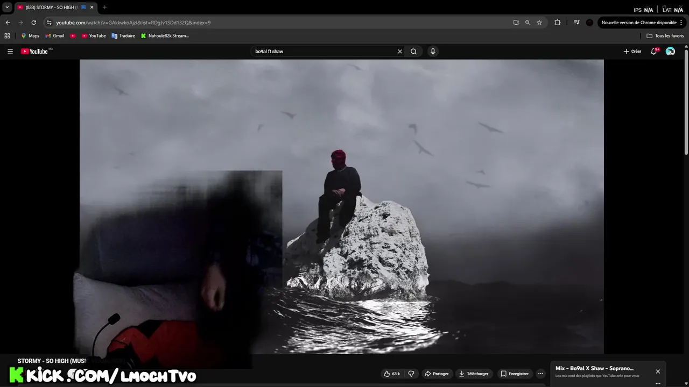689x387 pixels.
Task: Open the YouTube account avatar menu
Action: (x=670, y=52)
